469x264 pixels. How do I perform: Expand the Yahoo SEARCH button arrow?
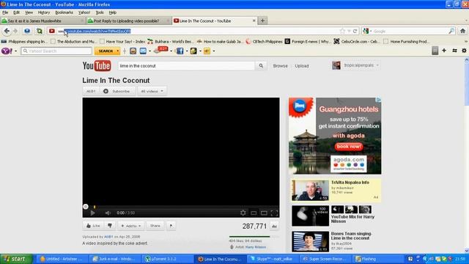[117, 51]
